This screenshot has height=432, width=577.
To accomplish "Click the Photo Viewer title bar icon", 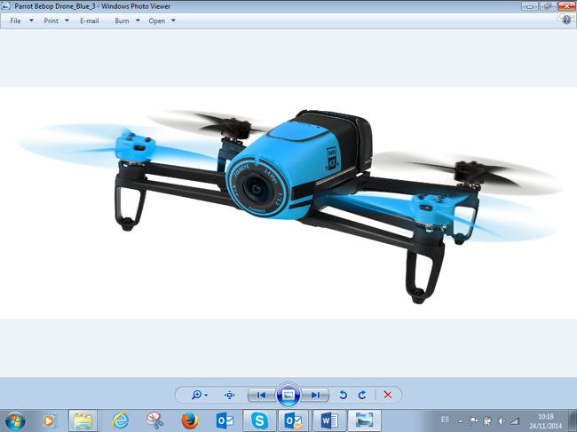I will 5,6.
